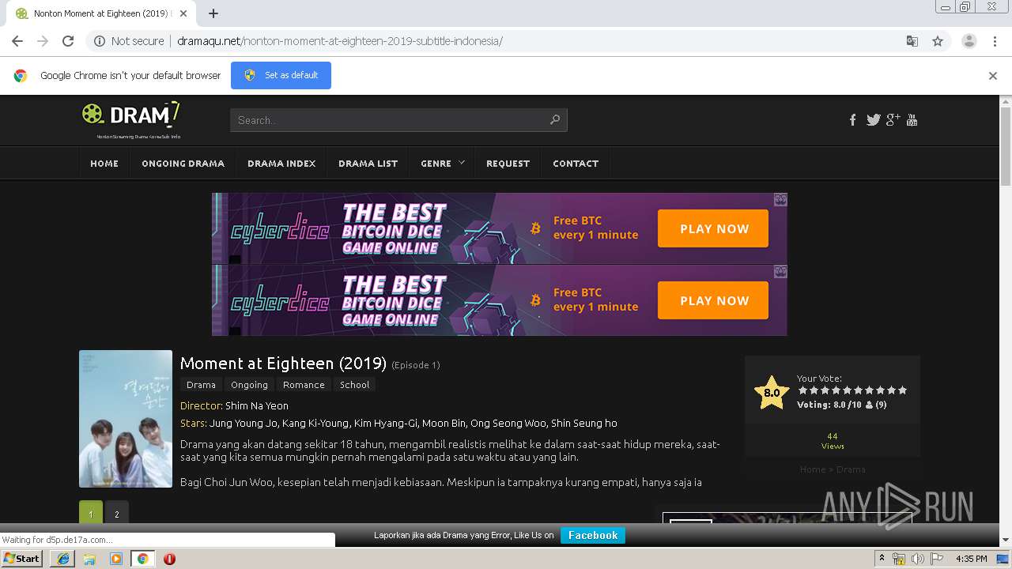
Task: Open the clock showing 4:35 PM
Action: pyautogui.click(x=971, y=559)
